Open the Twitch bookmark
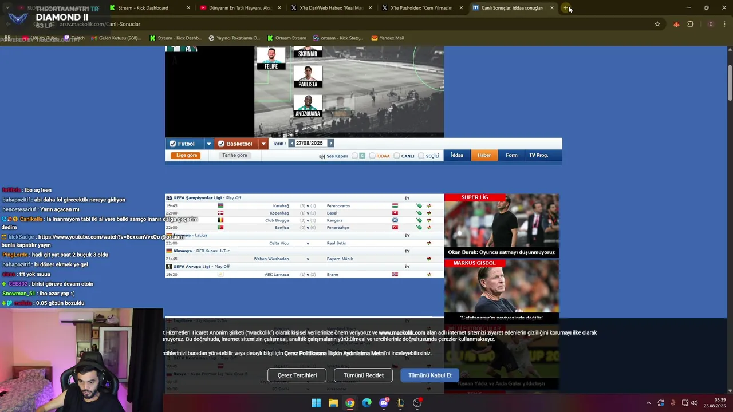 click(74, 38)
